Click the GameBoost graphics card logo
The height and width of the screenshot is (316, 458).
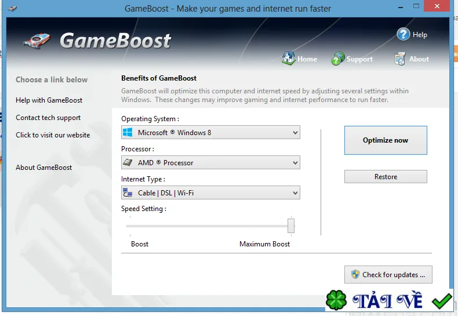tap(37, 41)
